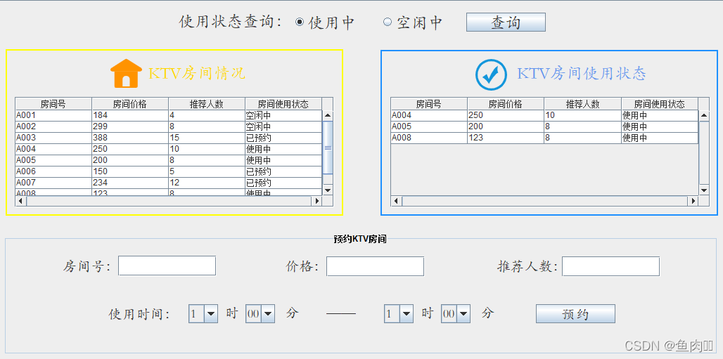
Task: Click the price cell 184
Action: pyautogui.click(x=130, y=116)
